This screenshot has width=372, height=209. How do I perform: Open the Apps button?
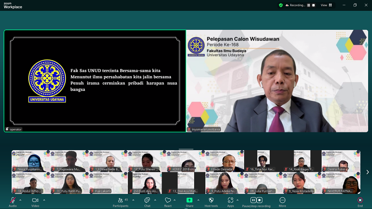click(x=230, y=202)
